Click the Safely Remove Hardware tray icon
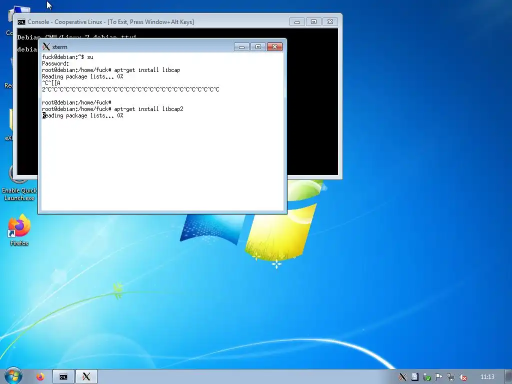This screenshot has height=384, width=512. 426,377
